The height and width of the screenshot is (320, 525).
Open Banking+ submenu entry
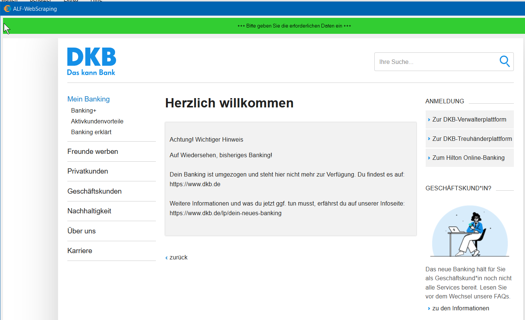click(x=84, y=110)
